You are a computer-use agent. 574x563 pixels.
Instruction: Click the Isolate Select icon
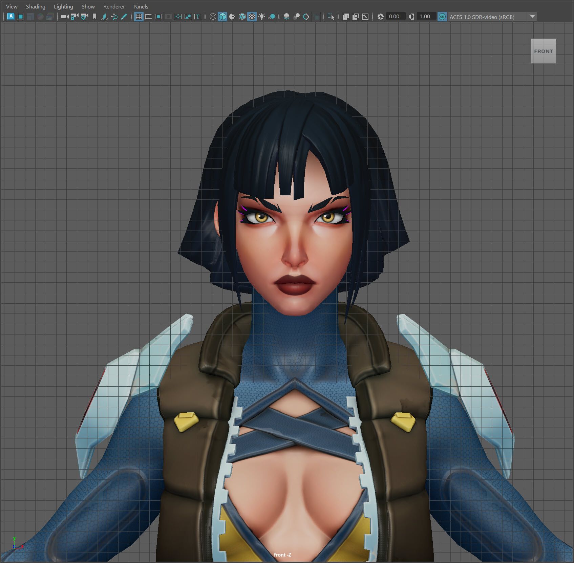(x=331, y=17)
